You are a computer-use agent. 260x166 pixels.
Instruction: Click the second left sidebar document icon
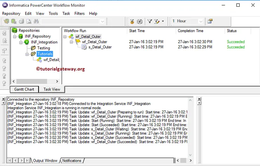[5, 41]
